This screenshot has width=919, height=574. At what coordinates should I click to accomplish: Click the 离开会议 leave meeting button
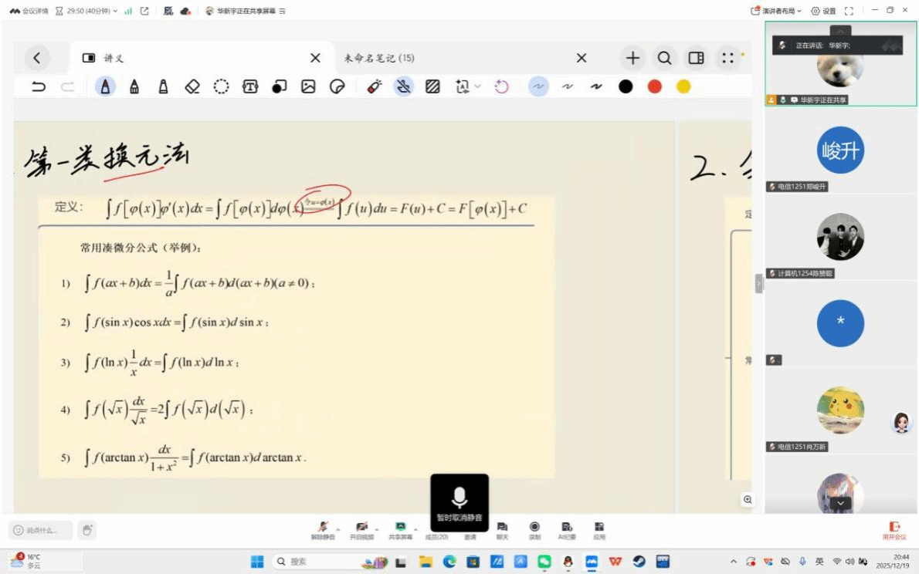pos(894,530)
